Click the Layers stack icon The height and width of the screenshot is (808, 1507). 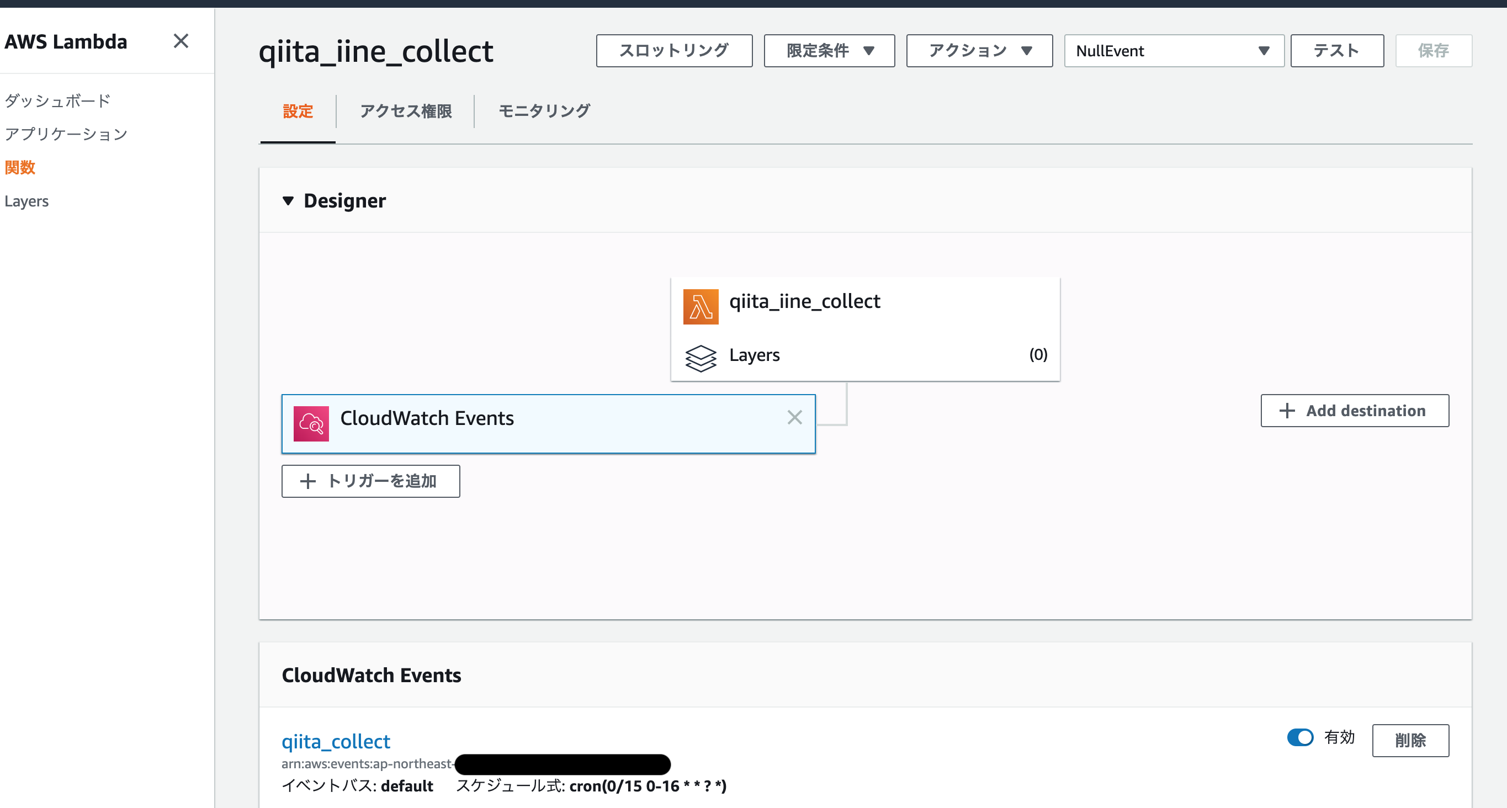tap(701, 358)
